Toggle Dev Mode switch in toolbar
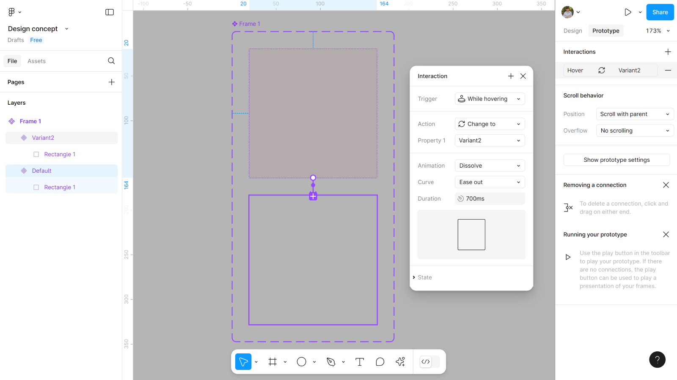Image resolution: width=677 pixels, height=380 pixels. [429, 361]
